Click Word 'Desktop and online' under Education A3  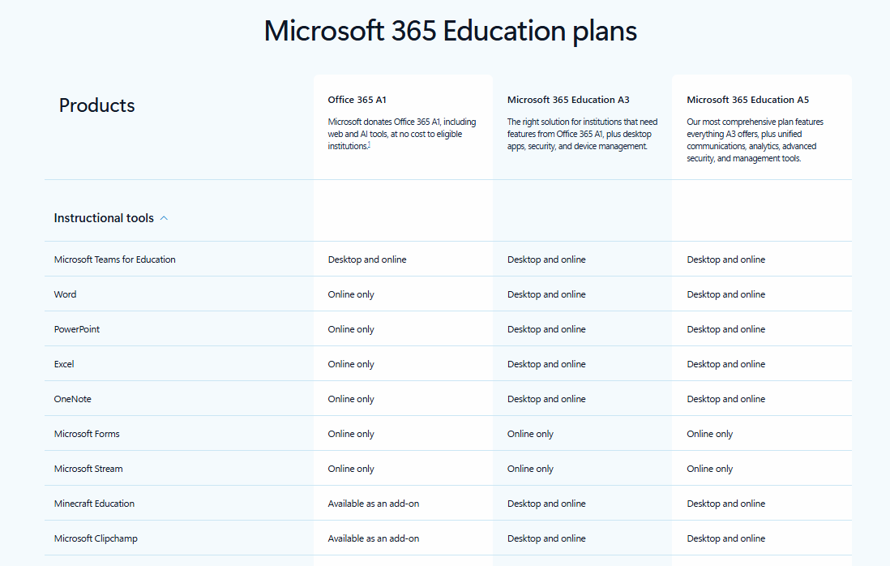click(546, 294)
